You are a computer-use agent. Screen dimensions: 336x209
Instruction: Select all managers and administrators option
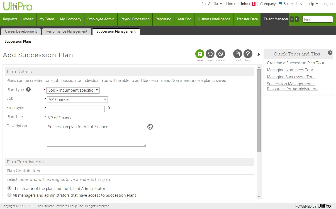point(9,195)
